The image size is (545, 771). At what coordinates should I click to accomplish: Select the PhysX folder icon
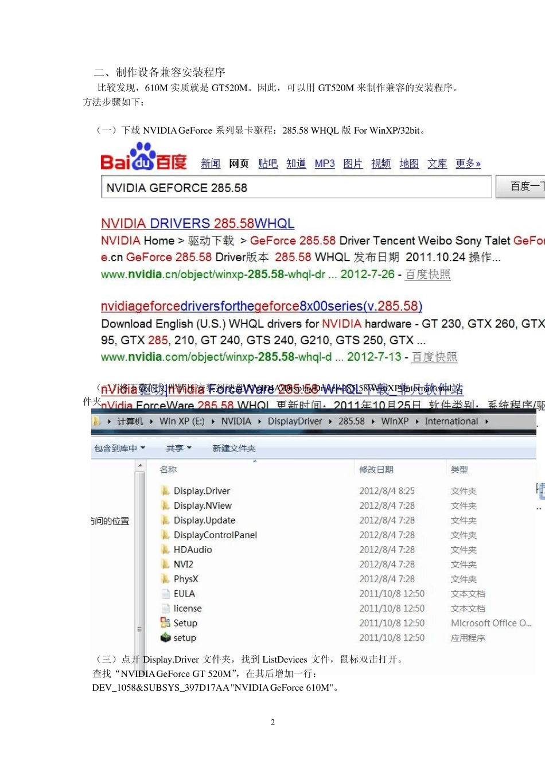[165, 579]
